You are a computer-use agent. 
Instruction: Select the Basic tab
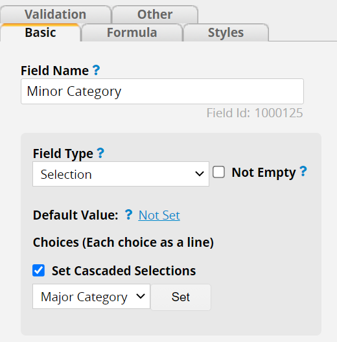[40, 32]
